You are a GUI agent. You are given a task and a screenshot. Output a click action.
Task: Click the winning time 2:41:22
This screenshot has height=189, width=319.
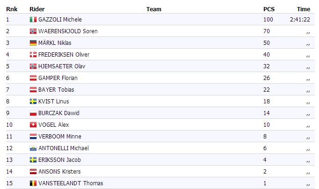click(300, 20)
